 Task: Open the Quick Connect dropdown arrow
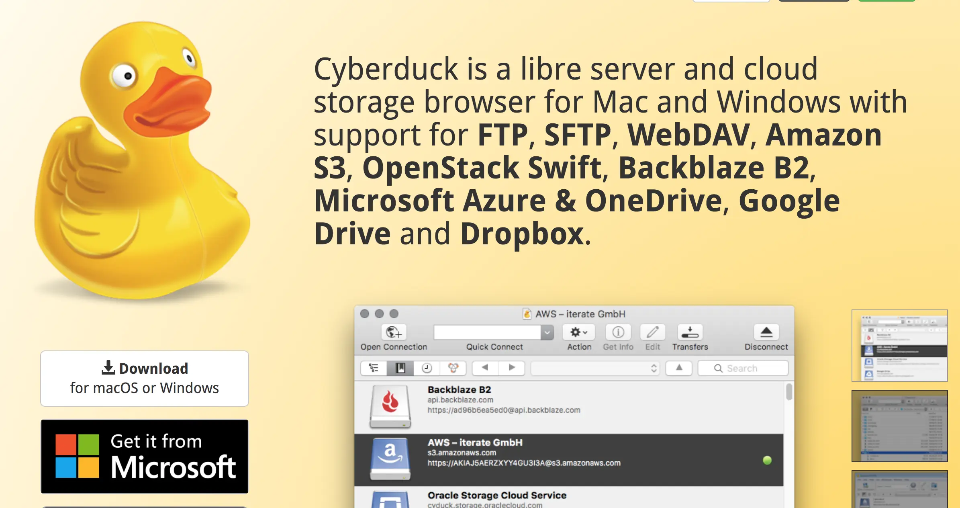click(547, 333)
